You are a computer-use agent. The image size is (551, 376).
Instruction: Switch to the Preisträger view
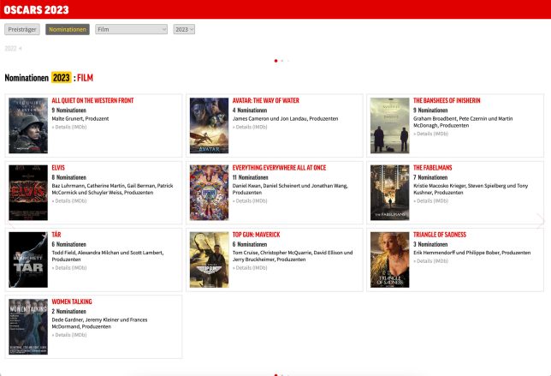22,29
